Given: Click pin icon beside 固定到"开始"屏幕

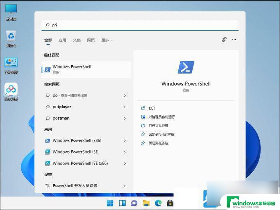Looking at the screenshot, I should coord(143,134).
